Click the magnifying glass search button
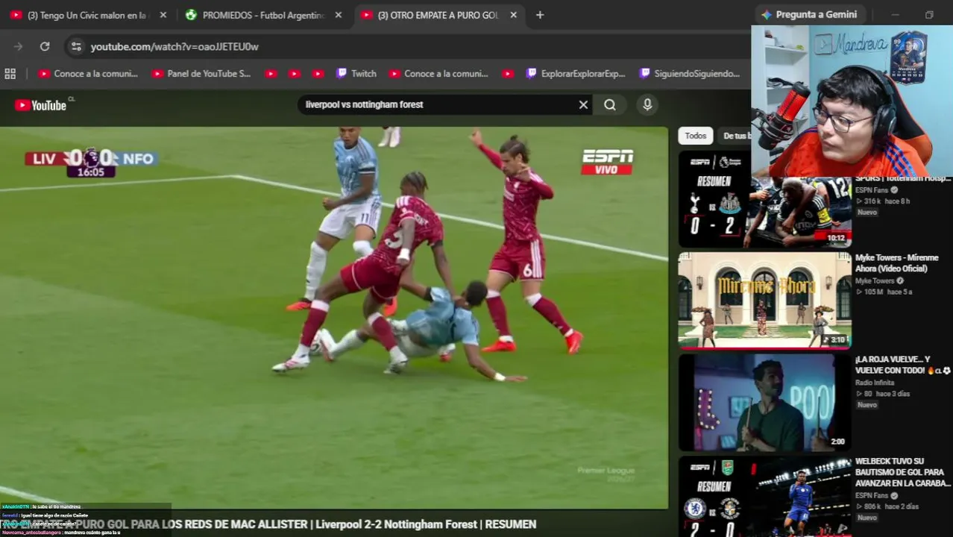Screen dimensions: 953x537 click(x=610, y=105)
